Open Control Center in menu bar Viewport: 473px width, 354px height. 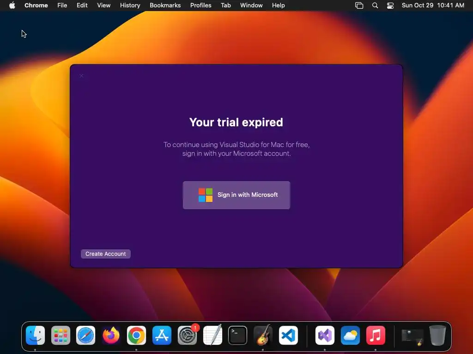(x=390, y=6)
